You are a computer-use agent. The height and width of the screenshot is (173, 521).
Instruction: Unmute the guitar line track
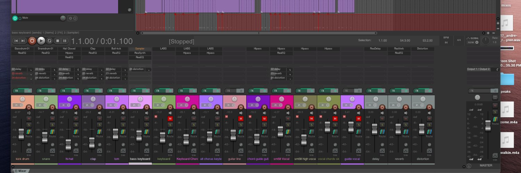pyautogui.click(x=241, y=119)
